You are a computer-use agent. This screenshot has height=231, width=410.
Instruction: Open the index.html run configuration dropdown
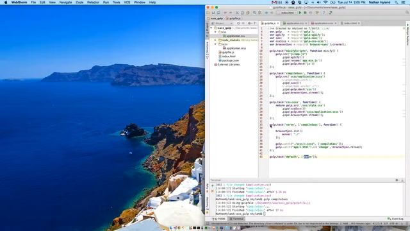(287, 13)
